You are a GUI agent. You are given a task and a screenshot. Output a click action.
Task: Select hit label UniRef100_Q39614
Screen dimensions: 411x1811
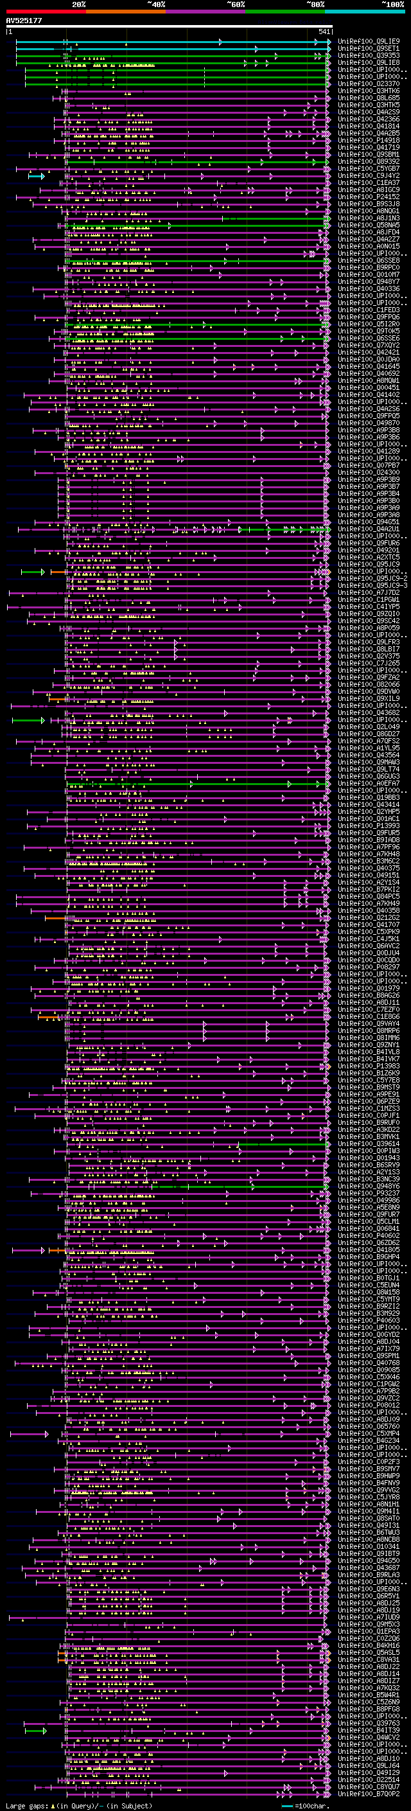point(369,1144)
